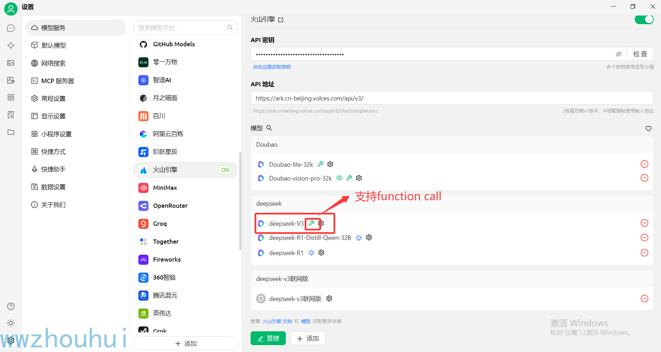Open 火山引擎 official website external link icon
This screenshot has width=661, height=352.
(281, 20)
